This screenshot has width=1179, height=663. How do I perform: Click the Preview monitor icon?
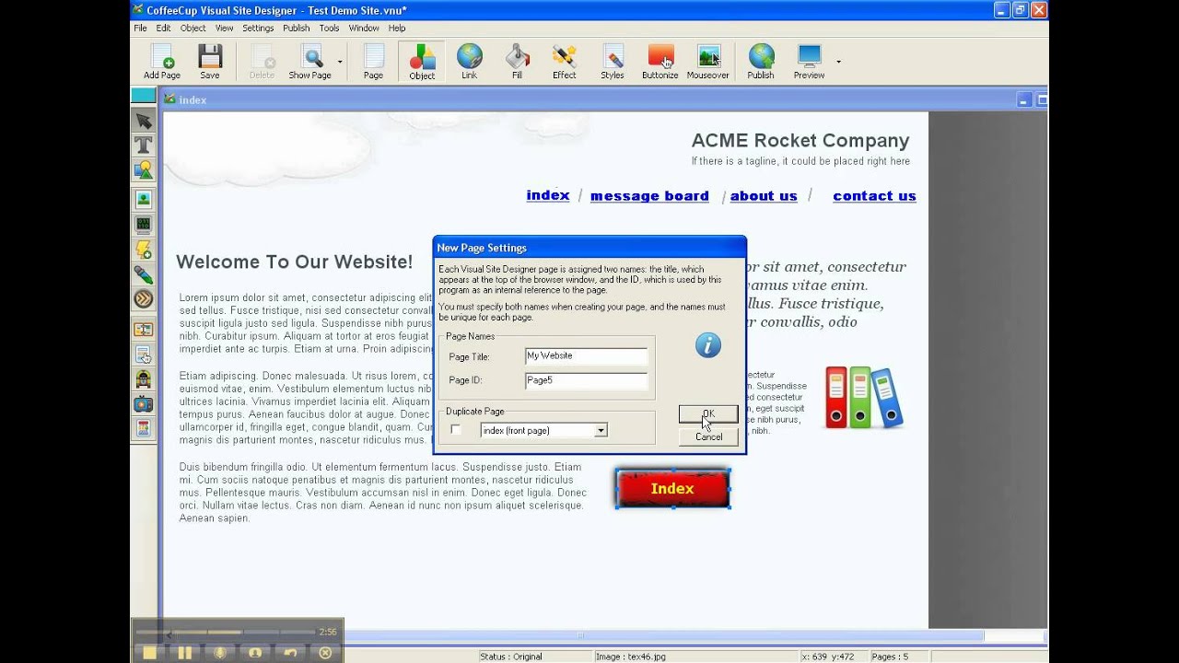click(x=809, y=62)
